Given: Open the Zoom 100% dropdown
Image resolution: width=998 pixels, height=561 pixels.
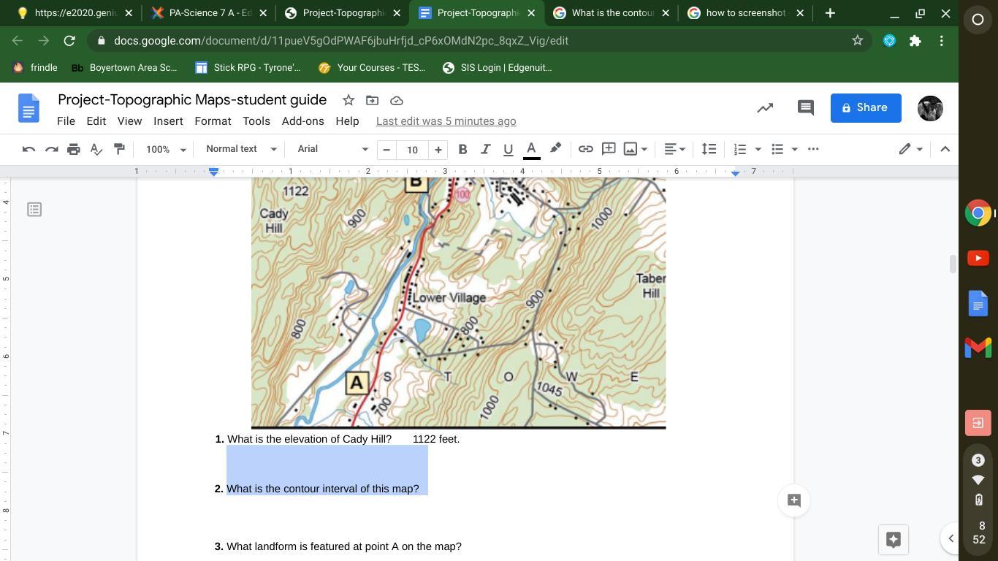Looking at the screenshot, I should (x=165, y=149).
